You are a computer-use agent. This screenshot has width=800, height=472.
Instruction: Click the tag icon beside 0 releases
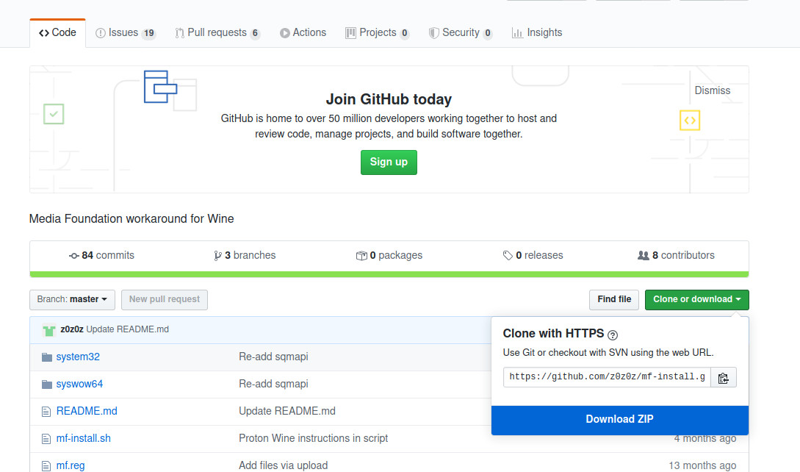pos(508,255)
